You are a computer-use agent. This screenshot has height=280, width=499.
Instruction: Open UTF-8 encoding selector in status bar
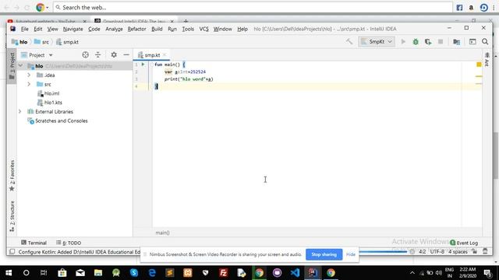tap(437, 251)
